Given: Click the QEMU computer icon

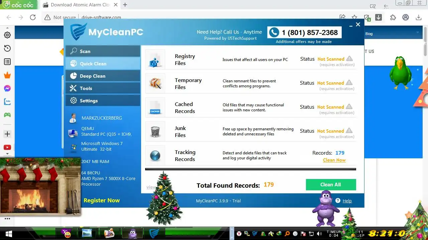Looking at the screenshot, I should 73,133.
